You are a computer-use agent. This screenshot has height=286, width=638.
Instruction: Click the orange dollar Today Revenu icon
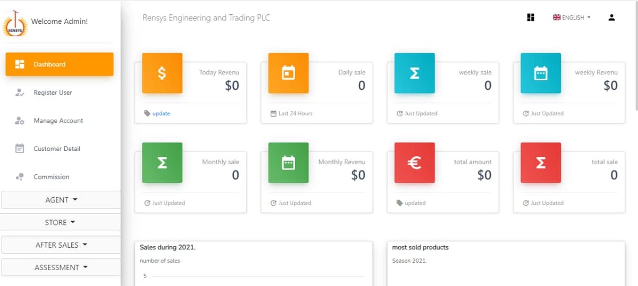[162, 73]
